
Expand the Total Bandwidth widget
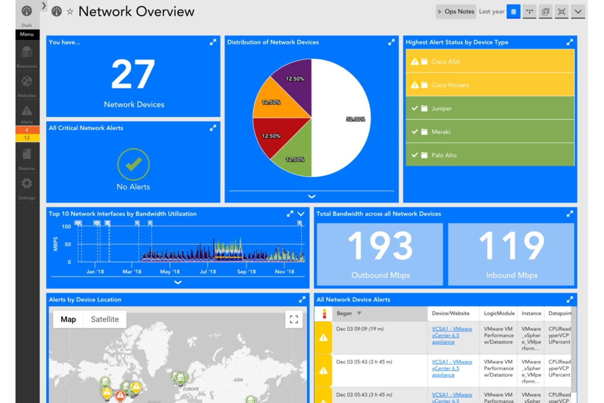pos(570,214)
